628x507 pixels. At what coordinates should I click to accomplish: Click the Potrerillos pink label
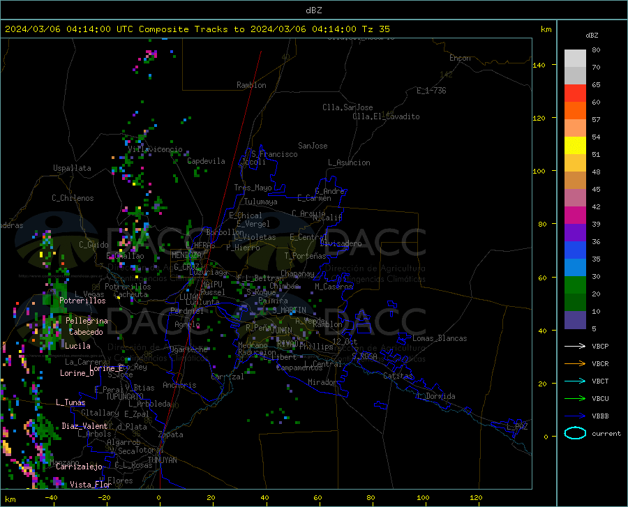click(x=82, y=301)
